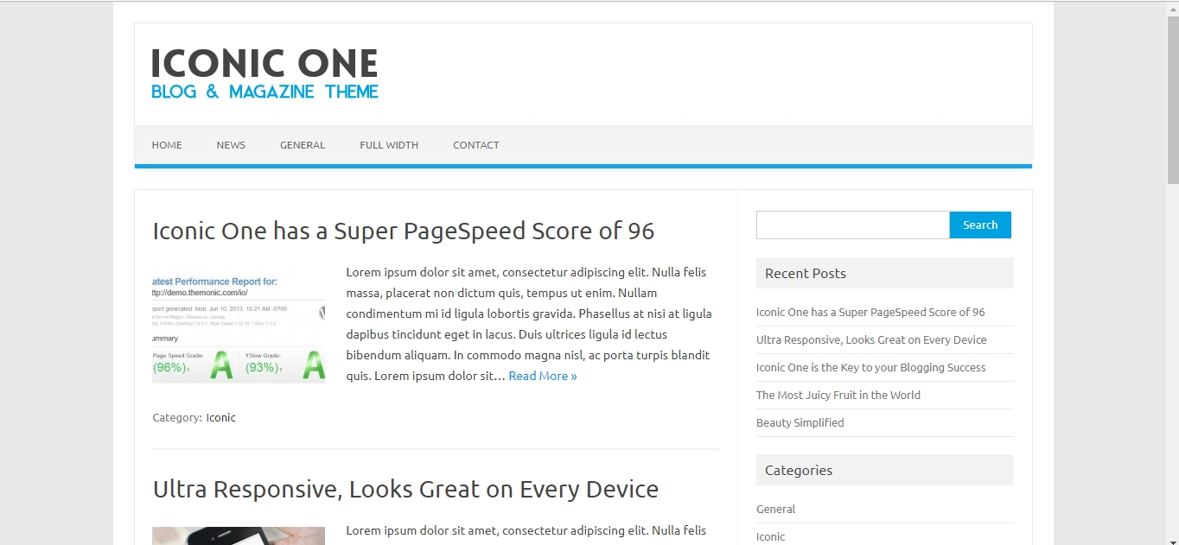Select General in the Categories list
The height and width of the screenshot is (545, 1179).
(x=775, y=509)
